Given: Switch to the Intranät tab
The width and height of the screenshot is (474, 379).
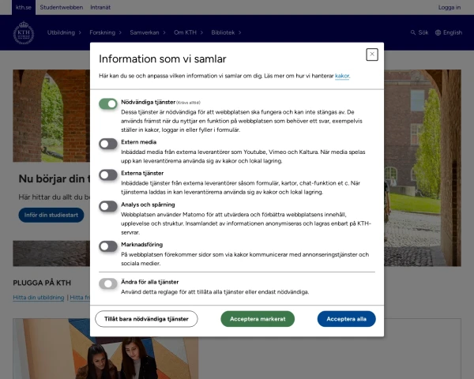Looking at the screenshot, I should (100, 7).
